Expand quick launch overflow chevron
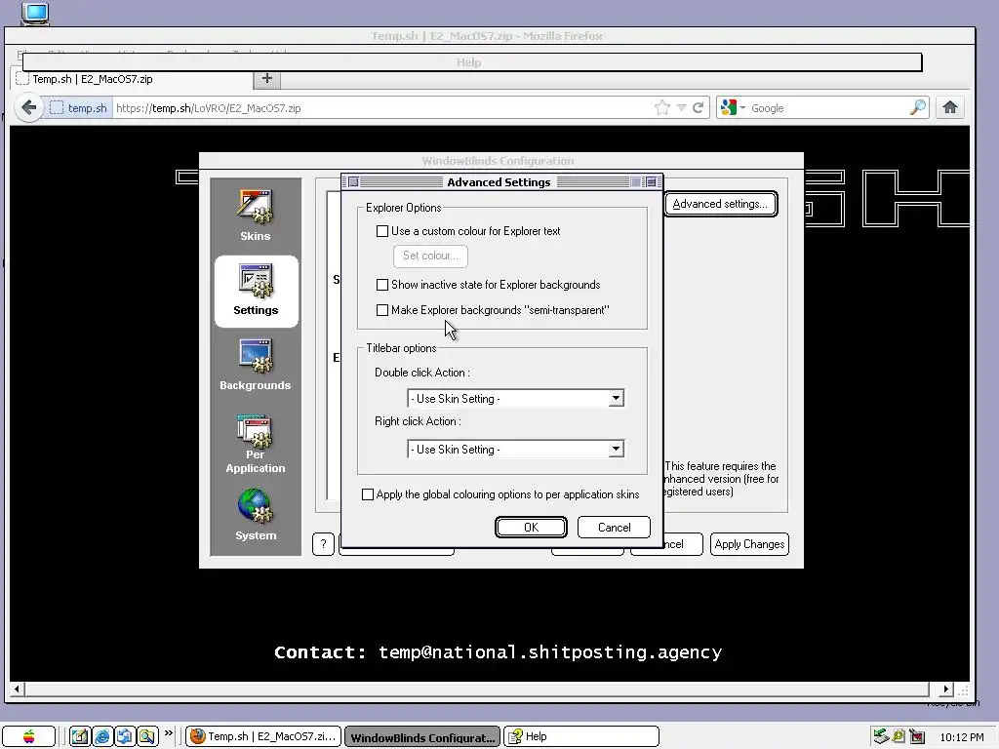 click(x=168, y=733)
